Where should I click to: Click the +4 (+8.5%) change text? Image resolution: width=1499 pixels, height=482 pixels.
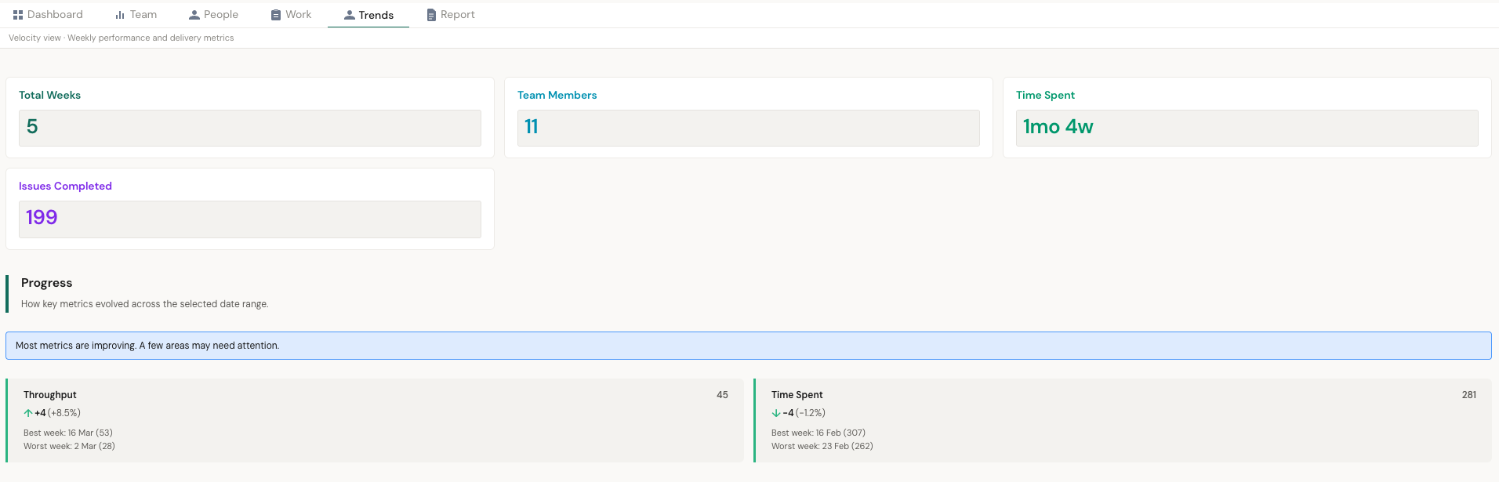click(x=57, y=413)
